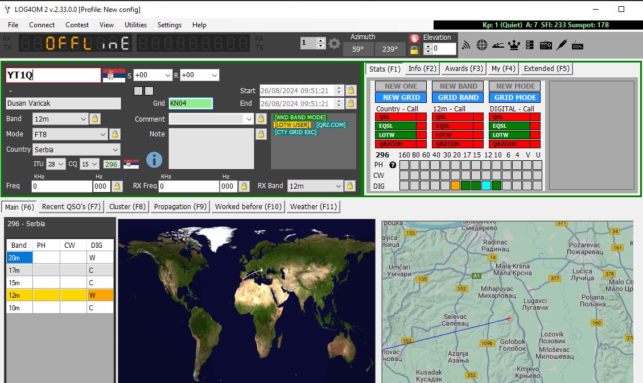Click the server stack icon in toolbar
Image resolution: width=643 pixels, height=383 pixels.
[530, 45]
